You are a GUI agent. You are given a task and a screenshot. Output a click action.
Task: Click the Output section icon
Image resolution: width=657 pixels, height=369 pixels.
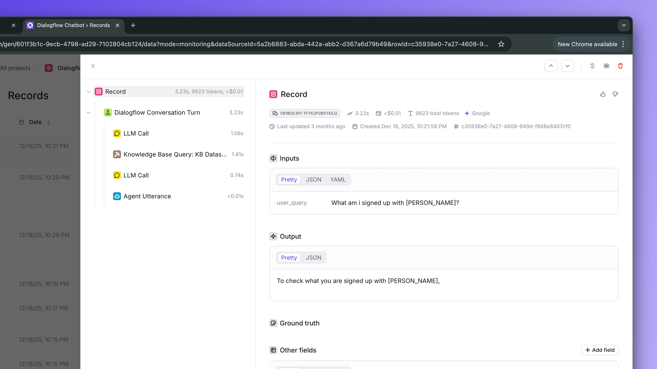click(x=273, y=236)
